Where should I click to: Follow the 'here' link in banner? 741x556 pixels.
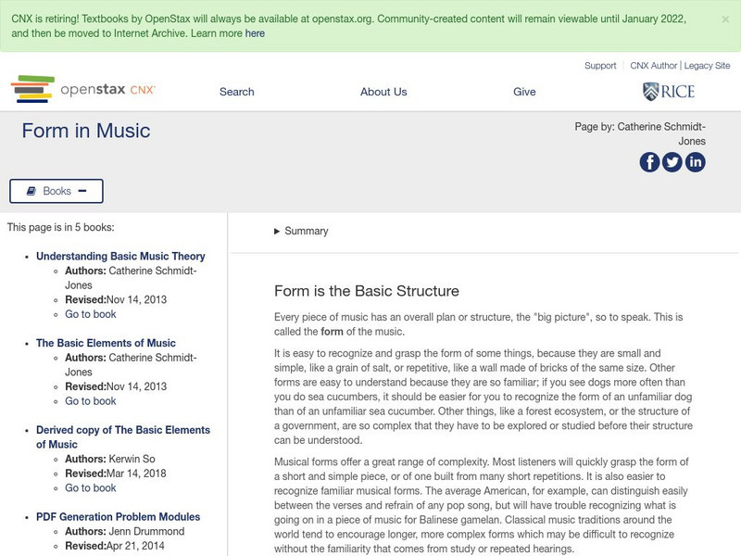255,33
